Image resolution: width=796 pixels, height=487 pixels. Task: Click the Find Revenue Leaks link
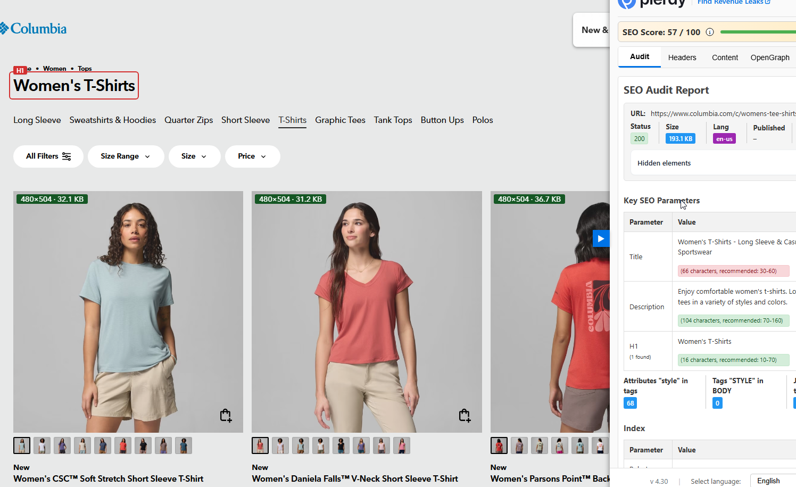734,3
